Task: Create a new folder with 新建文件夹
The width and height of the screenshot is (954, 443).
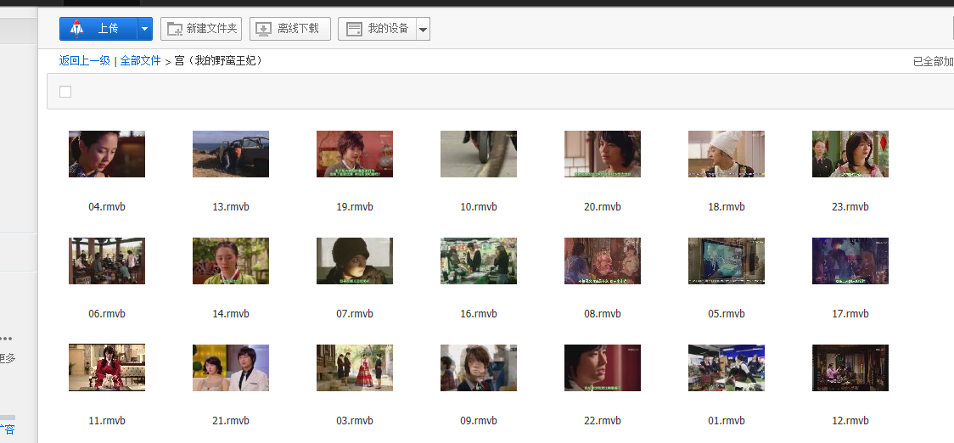Action: 201,29
